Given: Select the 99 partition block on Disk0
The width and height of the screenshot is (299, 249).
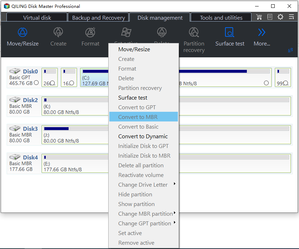Looking at the screenshot, I should (283, 77).
